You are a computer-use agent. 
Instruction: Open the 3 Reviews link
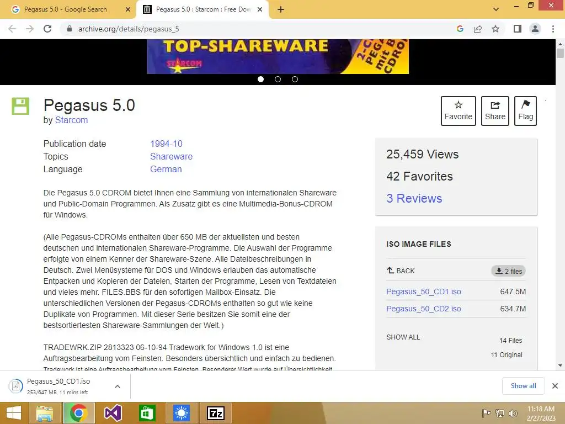[x=414, y=198]
